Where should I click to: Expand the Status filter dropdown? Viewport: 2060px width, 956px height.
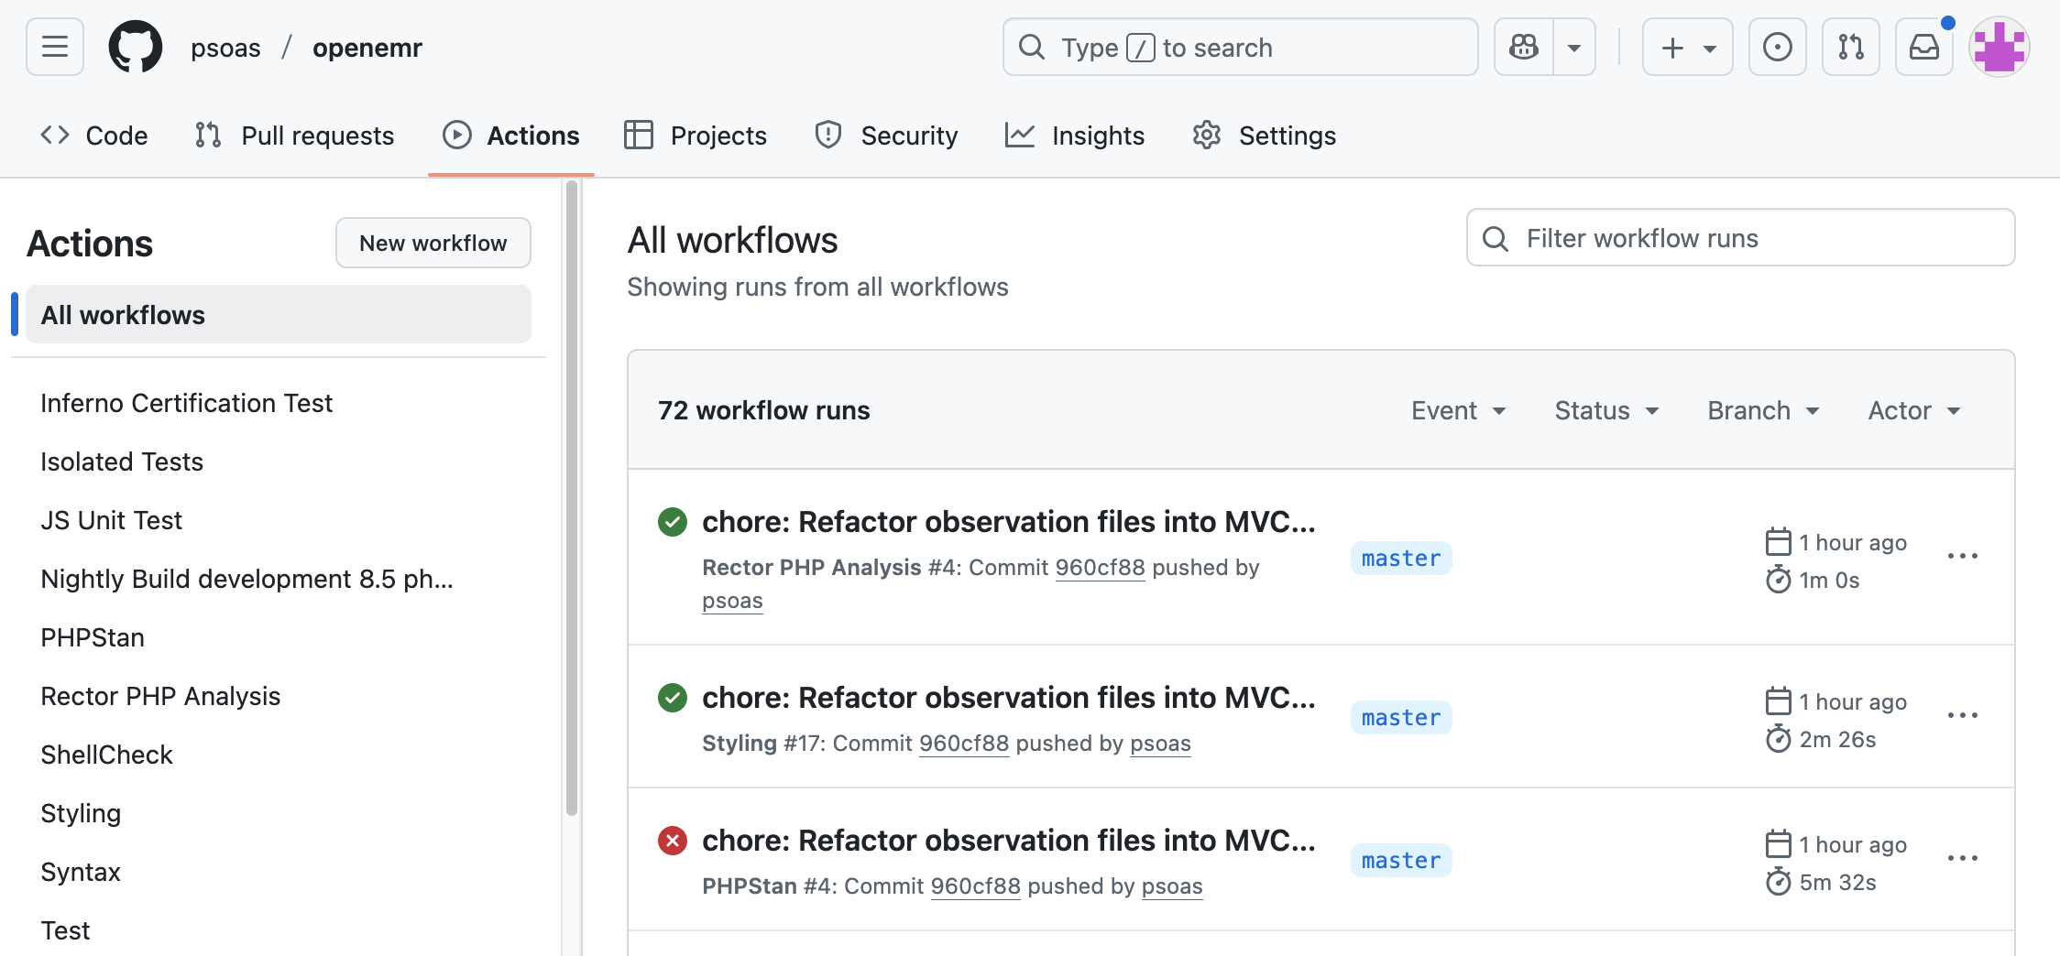[1606, 410]
